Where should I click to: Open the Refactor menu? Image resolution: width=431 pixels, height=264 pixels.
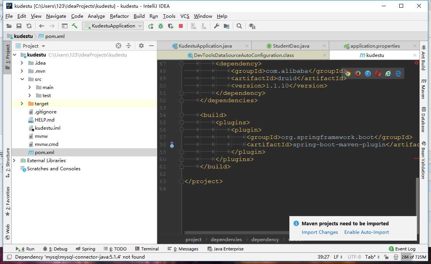pyautogui.click(x=119, y=16)
